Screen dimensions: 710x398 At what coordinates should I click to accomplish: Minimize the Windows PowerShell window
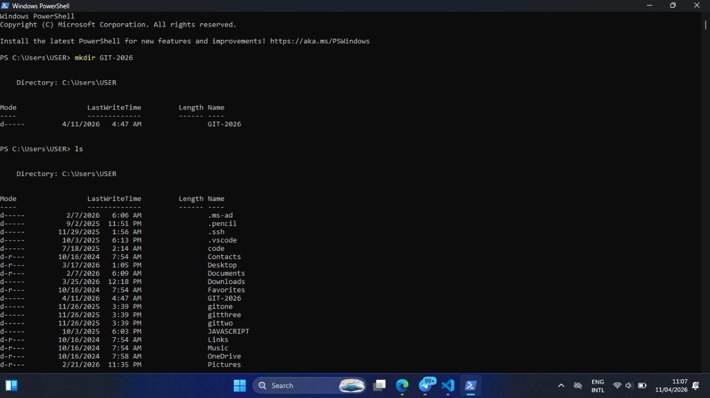click(648, 5)
